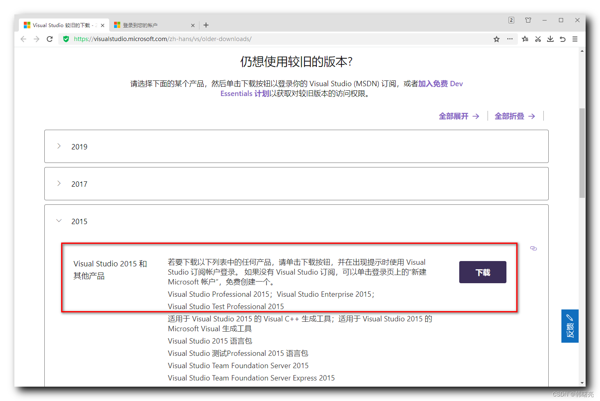Click the undo/history arrow icon in toolbar

(562, 39)
